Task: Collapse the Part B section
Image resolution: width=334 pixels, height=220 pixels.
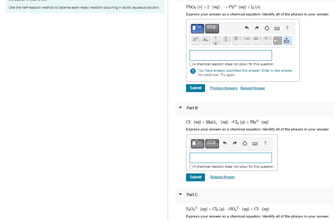Action: click(x=180, y=108)
